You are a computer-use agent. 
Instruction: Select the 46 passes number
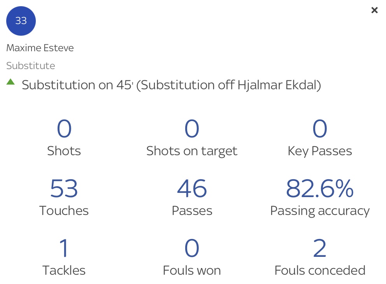pyautogui.click(x=192, y=188)
